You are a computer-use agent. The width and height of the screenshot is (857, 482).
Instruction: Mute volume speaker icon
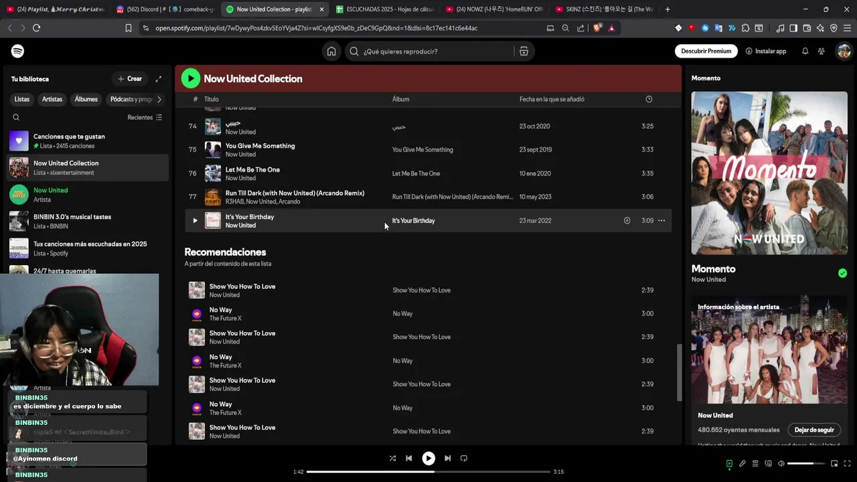[x=780, y=463]
